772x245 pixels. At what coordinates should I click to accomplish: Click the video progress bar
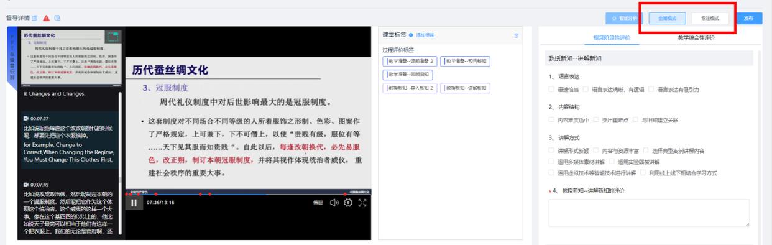[248, 194]
